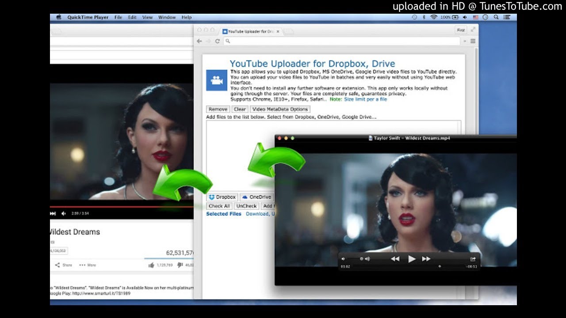Screen dimensions: 566x318
Task: Click the Download link in uploader page
Action: pos(257,214)
